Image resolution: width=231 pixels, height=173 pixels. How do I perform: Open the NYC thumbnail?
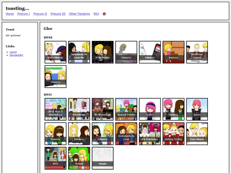[55, 158]
